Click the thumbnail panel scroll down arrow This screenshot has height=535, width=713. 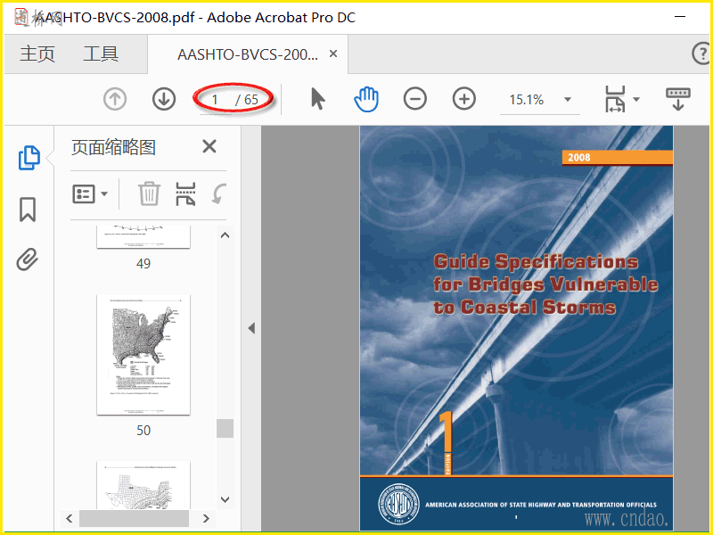coord(225,499)
